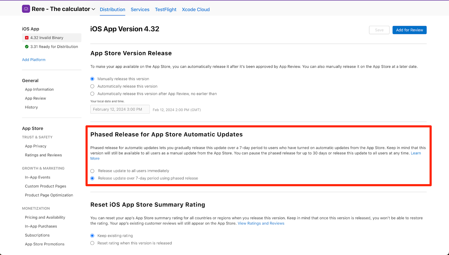The height and width of the screenshot is (255, 449).
Task: Click the February 12, 2024 date field
Action: click(120, 109)
